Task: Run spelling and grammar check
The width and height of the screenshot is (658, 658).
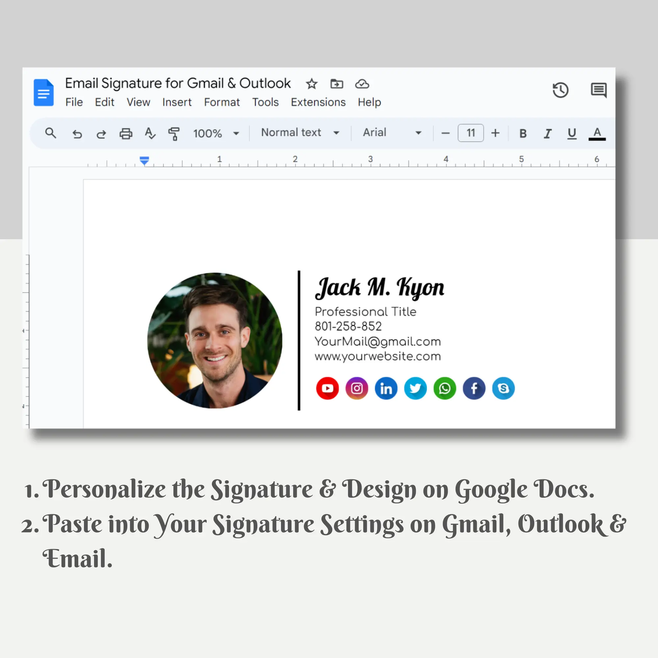Action: point(150,133)
